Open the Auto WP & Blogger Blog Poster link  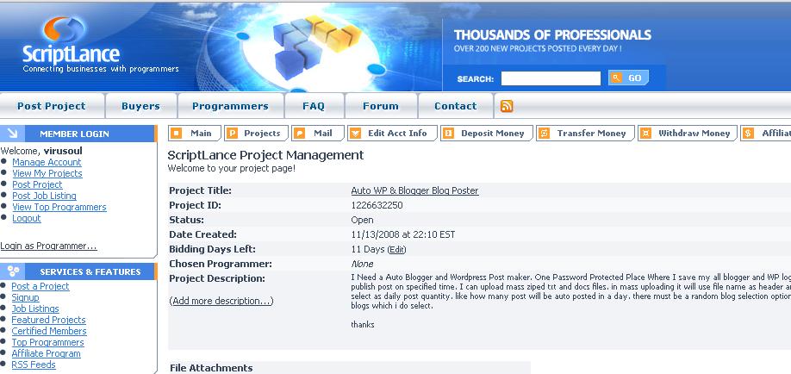point(414,190)
